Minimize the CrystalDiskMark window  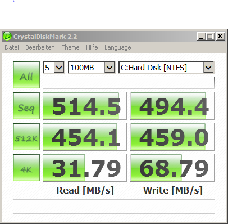201,36
